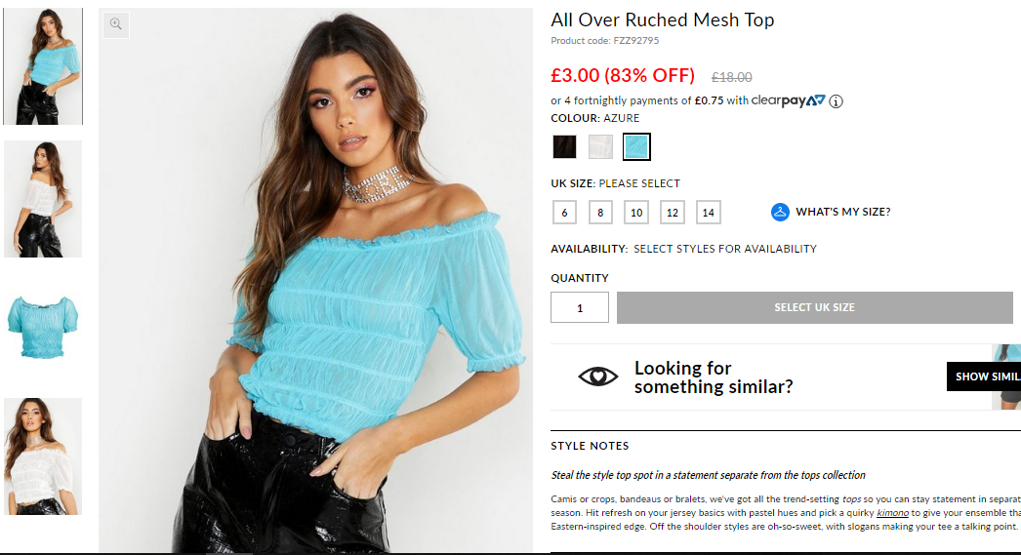Click the zoom magnifier icon on product image
This screenshot has width=1021, height=555.
click(116, 24)
